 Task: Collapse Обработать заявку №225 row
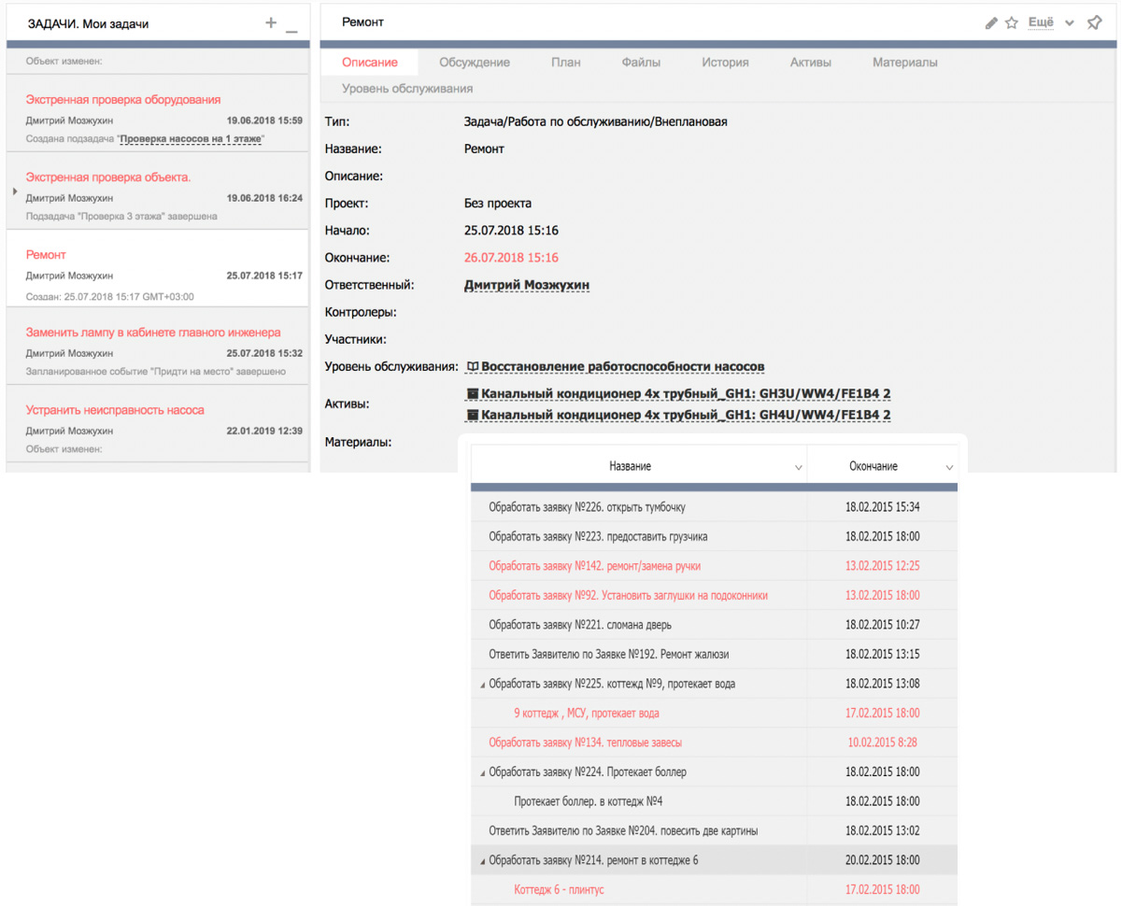(482, 685)
